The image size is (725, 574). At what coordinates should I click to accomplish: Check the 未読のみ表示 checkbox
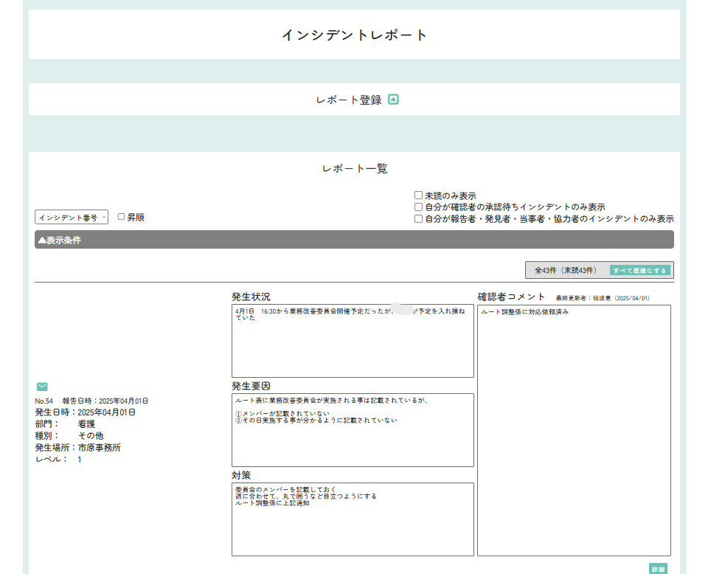pyautogui.click(x=418, y=196)
